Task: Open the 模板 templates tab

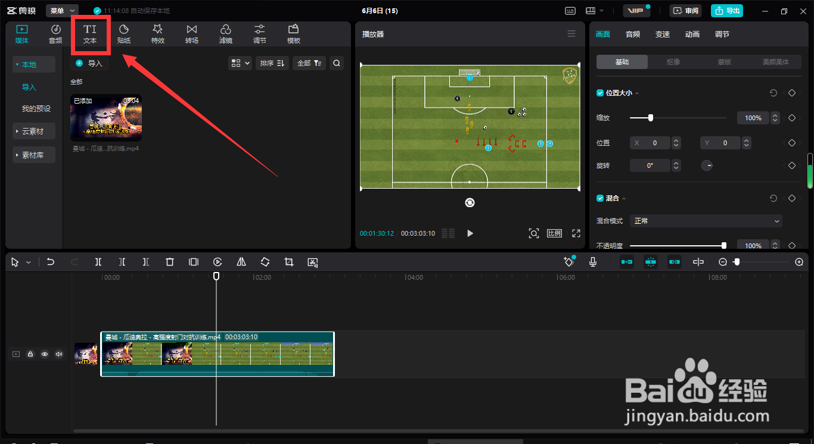Action: tap(294, 34)
